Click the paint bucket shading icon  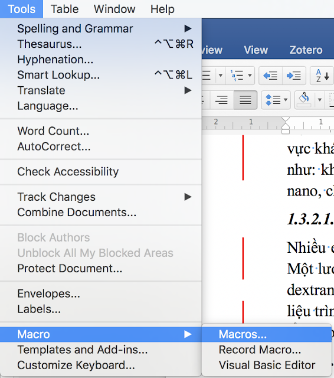click(x=304, y=99)
